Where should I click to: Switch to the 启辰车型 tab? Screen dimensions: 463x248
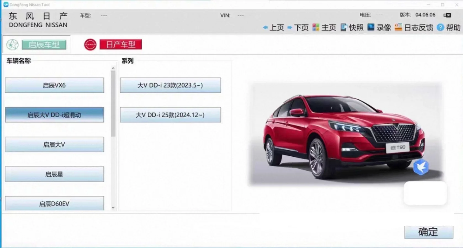[44, 45]
